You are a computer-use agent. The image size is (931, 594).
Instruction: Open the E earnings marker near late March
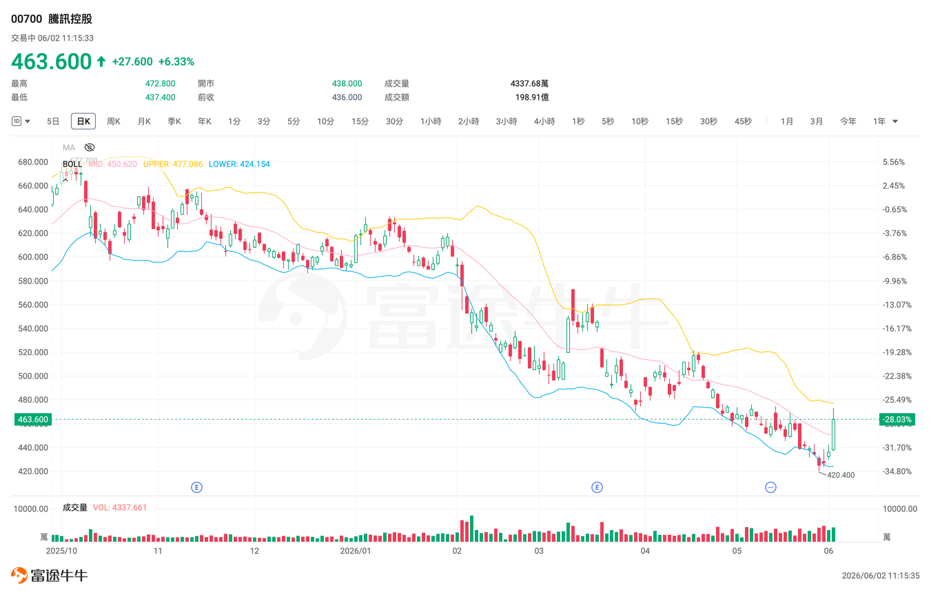[597, 487]
